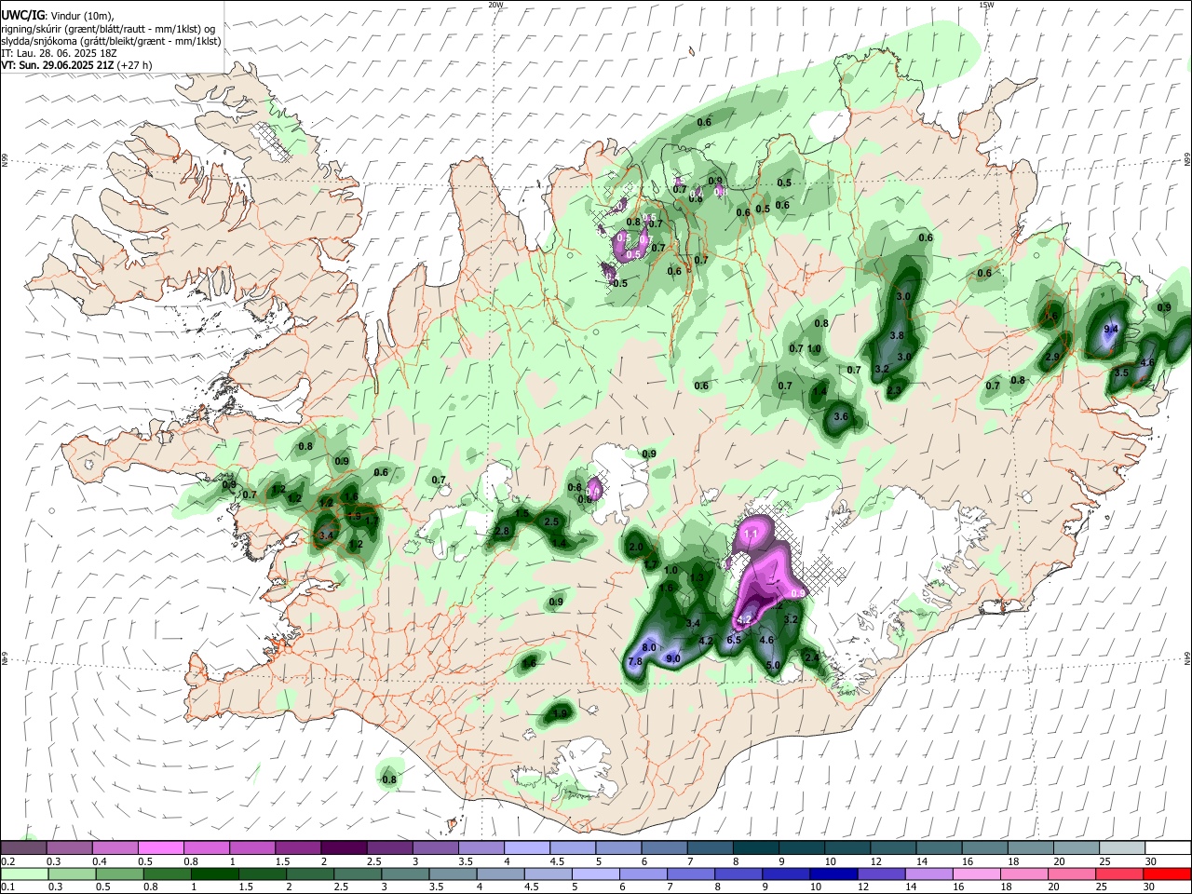Click the 'IT: Lau. 28. 06. 2025 18Z' line
This screenshot has width=1192, height=894.
[60, 53]
